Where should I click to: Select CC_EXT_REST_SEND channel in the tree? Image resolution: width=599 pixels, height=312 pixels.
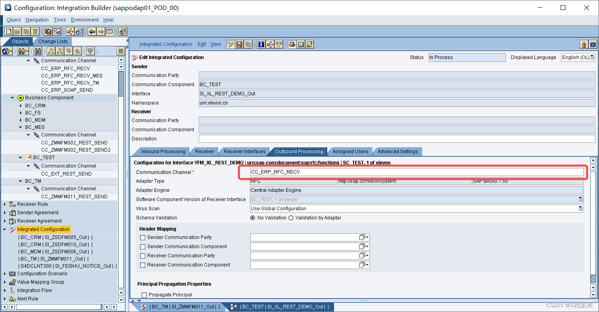pyautogui.click(x=66, y=174)
